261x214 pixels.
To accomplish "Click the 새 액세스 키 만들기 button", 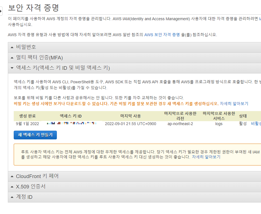I will click(35, 135).
